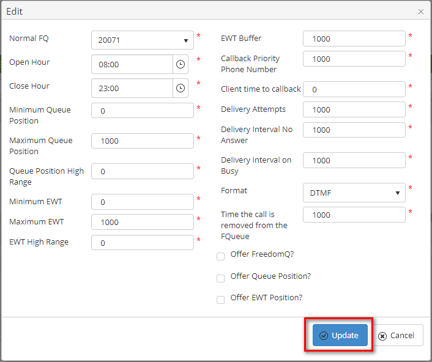The image size is (432, 362).
Task: Select the EWT Buffer field
Action: [x=354, y=39]
